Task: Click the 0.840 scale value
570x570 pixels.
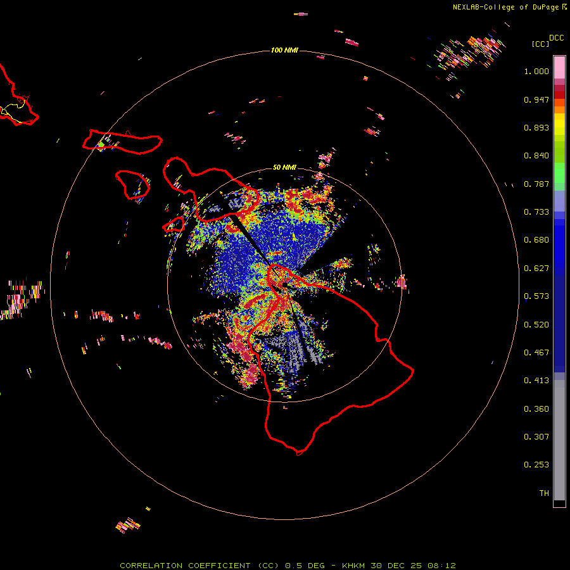Action: pyautogui.click(x=536, y=156)
